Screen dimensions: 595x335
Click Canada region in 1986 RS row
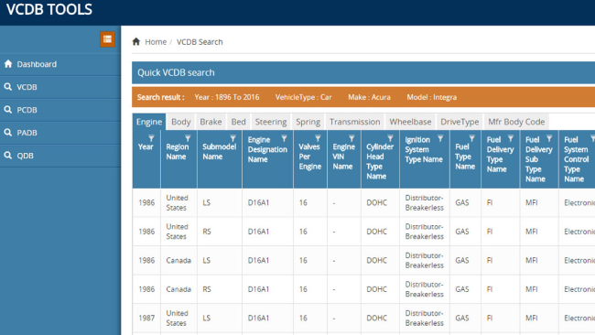click(178, 289)
